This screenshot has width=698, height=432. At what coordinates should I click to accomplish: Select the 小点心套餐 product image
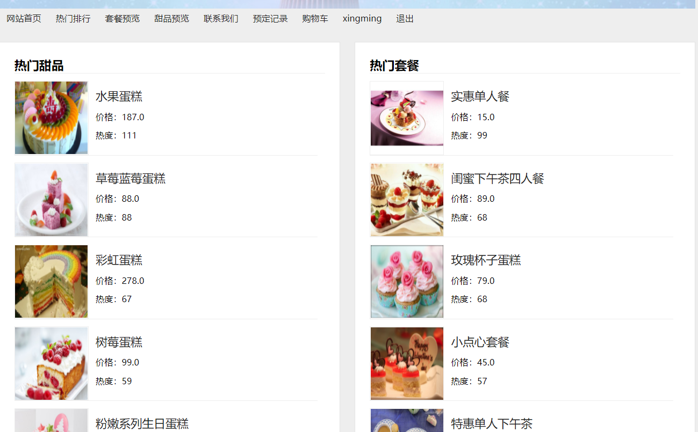click(x=407, y=363)
